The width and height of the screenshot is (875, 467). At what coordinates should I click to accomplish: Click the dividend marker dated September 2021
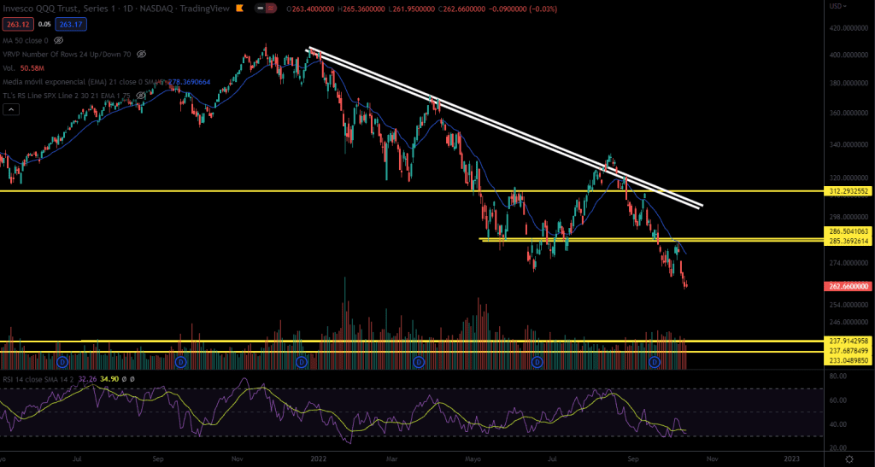181,362
